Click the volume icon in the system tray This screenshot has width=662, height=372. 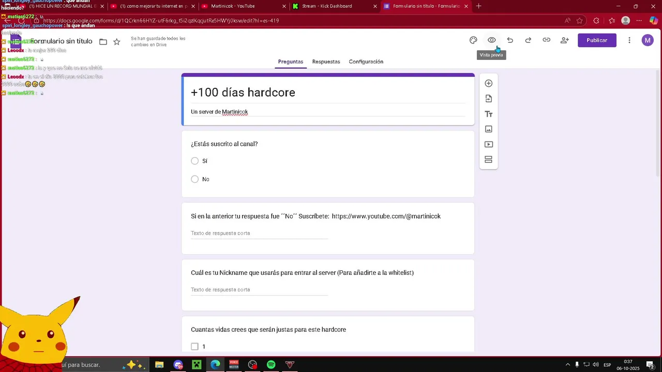596,365
